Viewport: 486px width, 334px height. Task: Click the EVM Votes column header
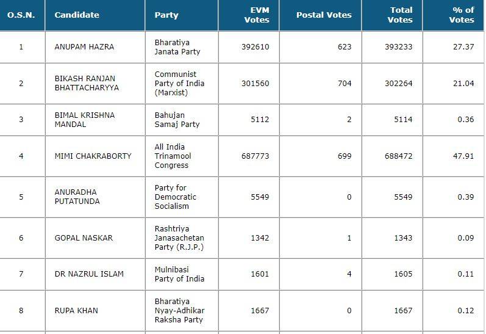(x=256, y=15)
